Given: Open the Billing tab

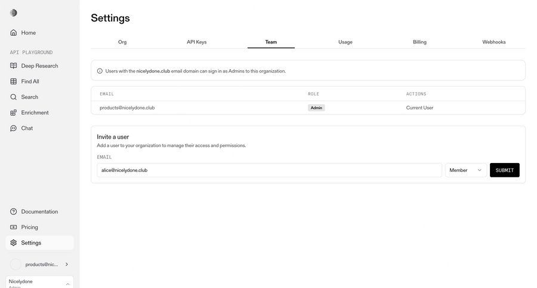Looking at the screenshot, I should tap(419, 42).
